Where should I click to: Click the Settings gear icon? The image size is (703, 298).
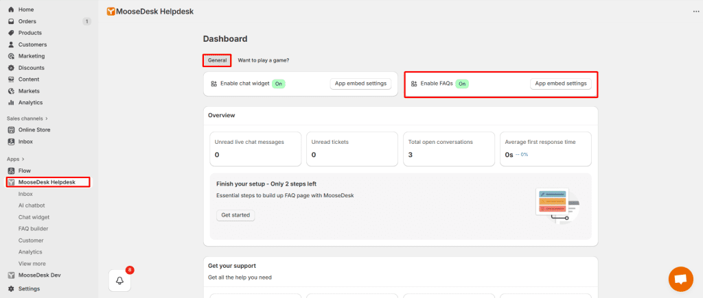click(11, 288)
